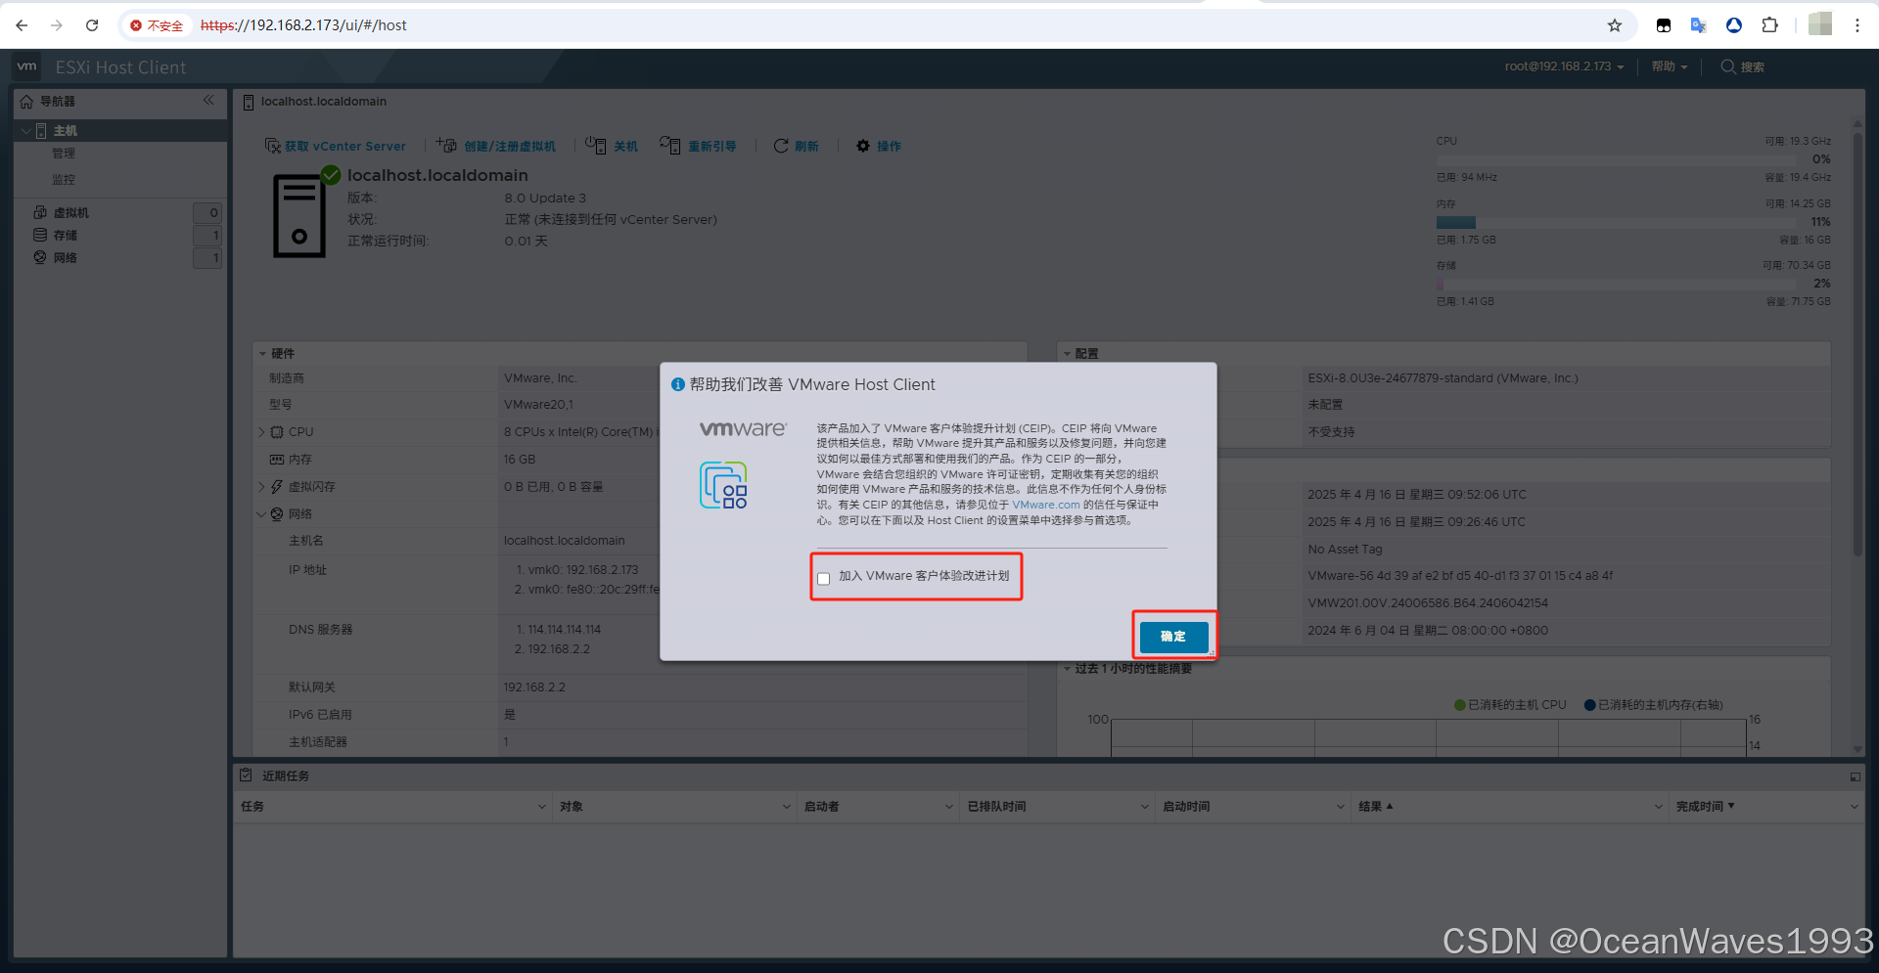The image size is (1879, 973).
Task: Open the 操作 actions gear menu
Action: click(x=879, y=146)
